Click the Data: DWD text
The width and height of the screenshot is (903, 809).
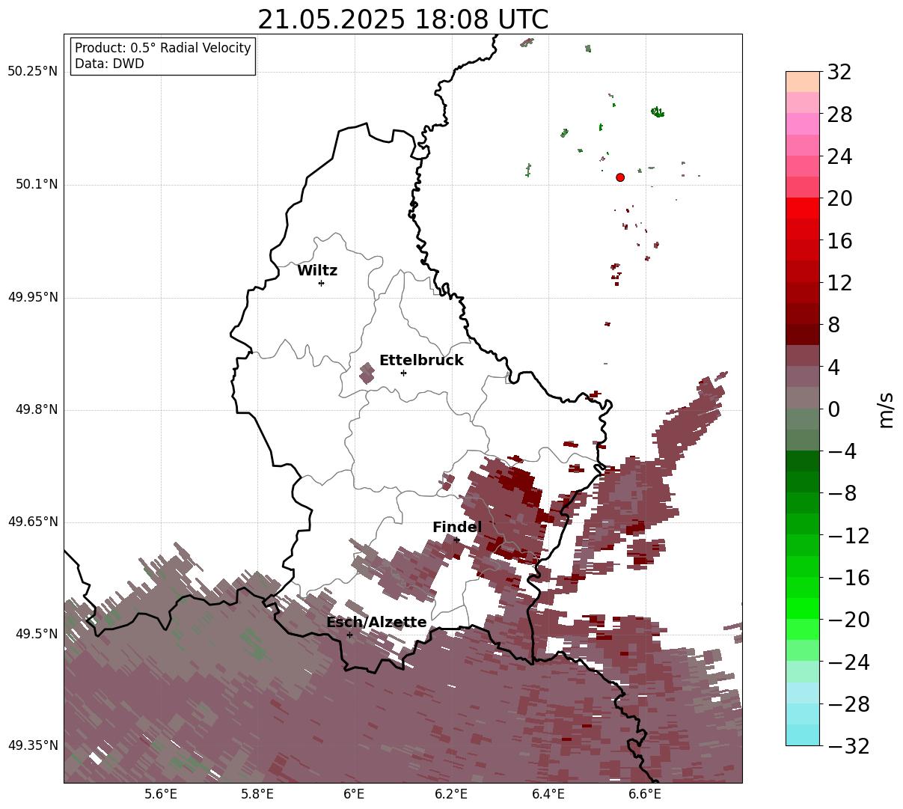point(109,64)
